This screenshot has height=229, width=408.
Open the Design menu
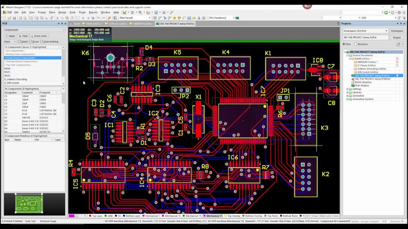[62, 12]
